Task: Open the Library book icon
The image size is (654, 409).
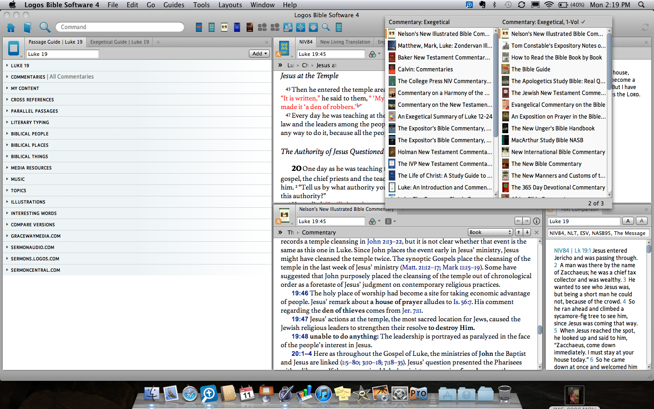Action: pos(27,28)
